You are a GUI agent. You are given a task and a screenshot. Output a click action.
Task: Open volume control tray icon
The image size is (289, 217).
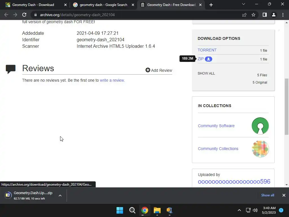(x=255, y=210)
